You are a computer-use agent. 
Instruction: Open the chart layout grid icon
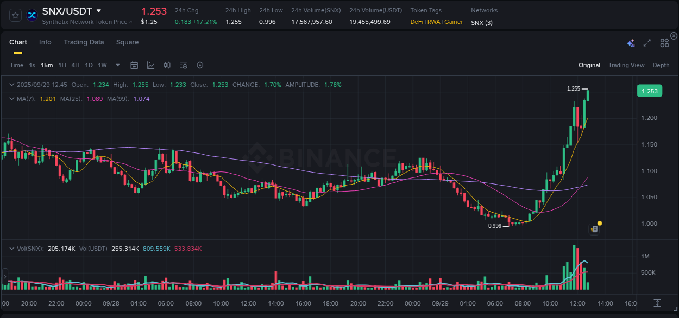[664, 43]
